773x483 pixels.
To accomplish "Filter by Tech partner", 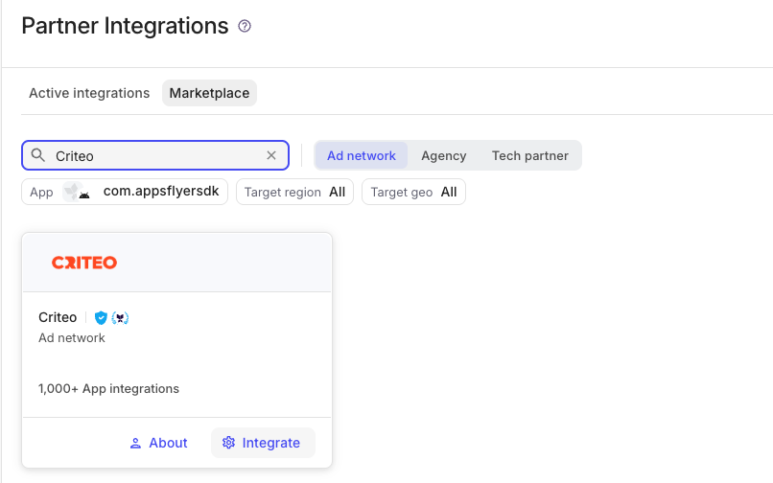I will tap(530, 156).
